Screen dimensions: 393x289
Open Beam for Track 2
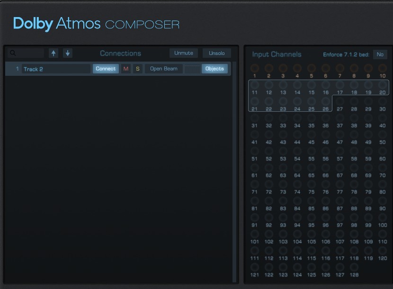(164, 69)
